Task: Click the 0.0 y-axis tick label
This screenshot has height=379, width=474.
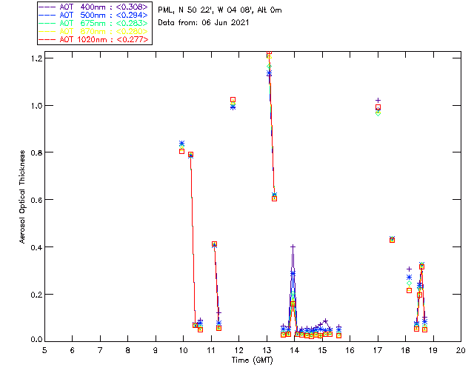Action: pyautogui.click(x=36, y=340)
